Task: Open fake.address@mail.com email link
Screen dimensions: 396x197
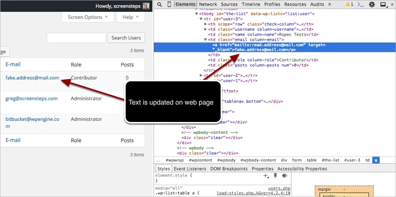Action: [x=32, y=78]
